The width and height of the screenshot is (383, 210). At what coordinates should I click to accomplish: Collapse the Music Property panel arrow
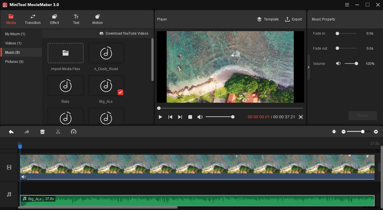308,67
